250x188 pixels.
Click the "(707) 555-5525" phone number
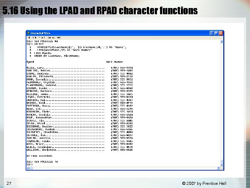122,150
